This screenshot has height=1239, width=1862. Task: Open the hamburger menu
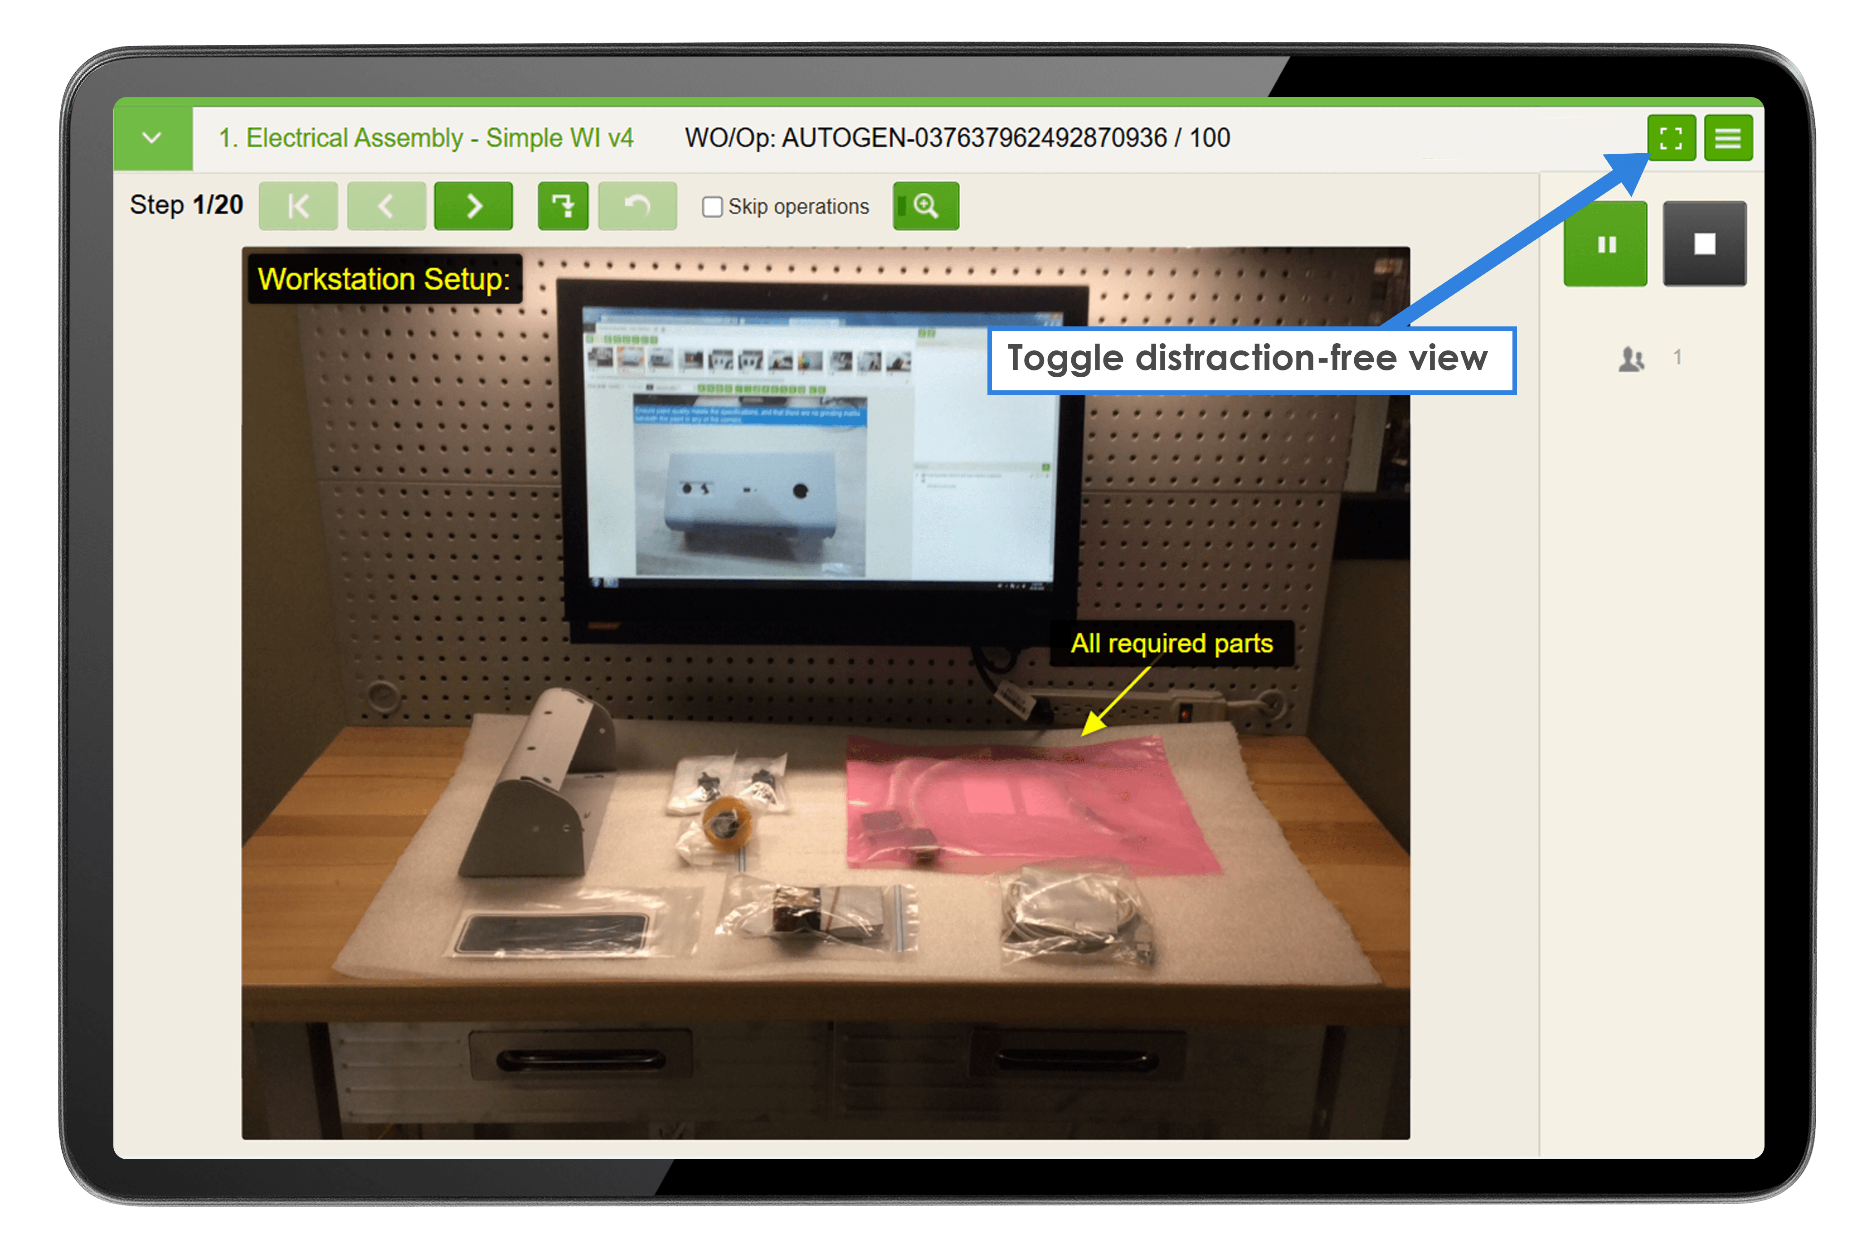click(1729, 137)
